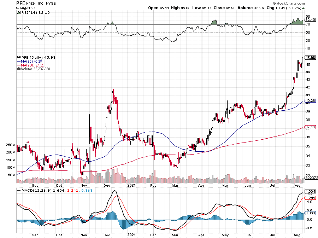
Task: Click the 'Close 45.98' value
Action: (x=224, y=8)
